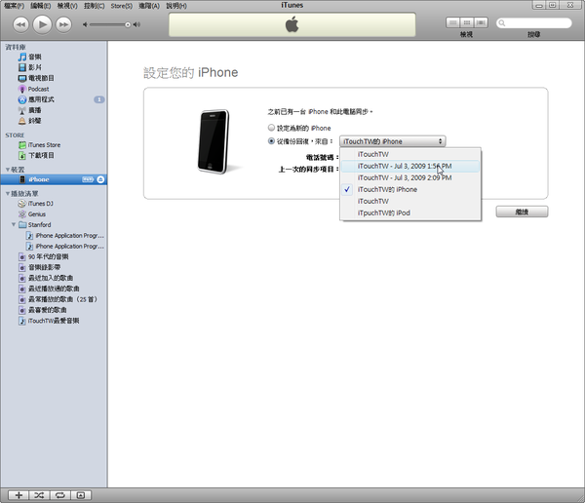Switch to list view button
Image resolution: width=585 pixels, height=503 pixels.
[452, 22]
